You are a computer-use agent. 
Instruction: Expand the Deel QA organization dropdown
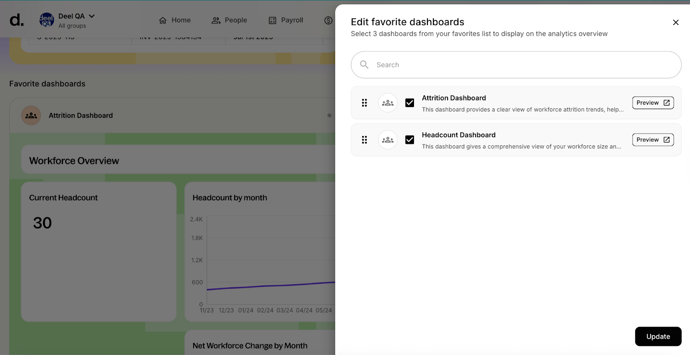point(91,16)
